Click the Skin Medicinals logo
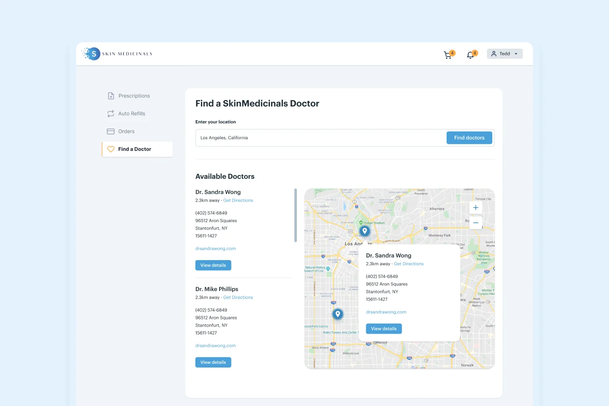609x406 pixels. 117,54
